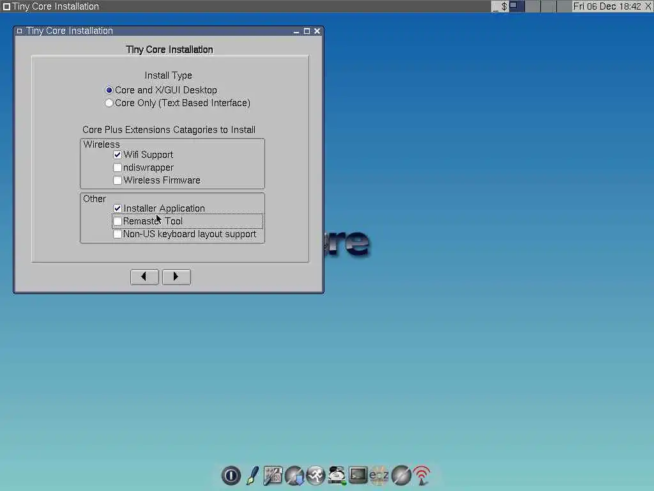Enable the ndiswrapper checkbox
The width and height of the screenshot is (654, 491).
tap(118, 168)
